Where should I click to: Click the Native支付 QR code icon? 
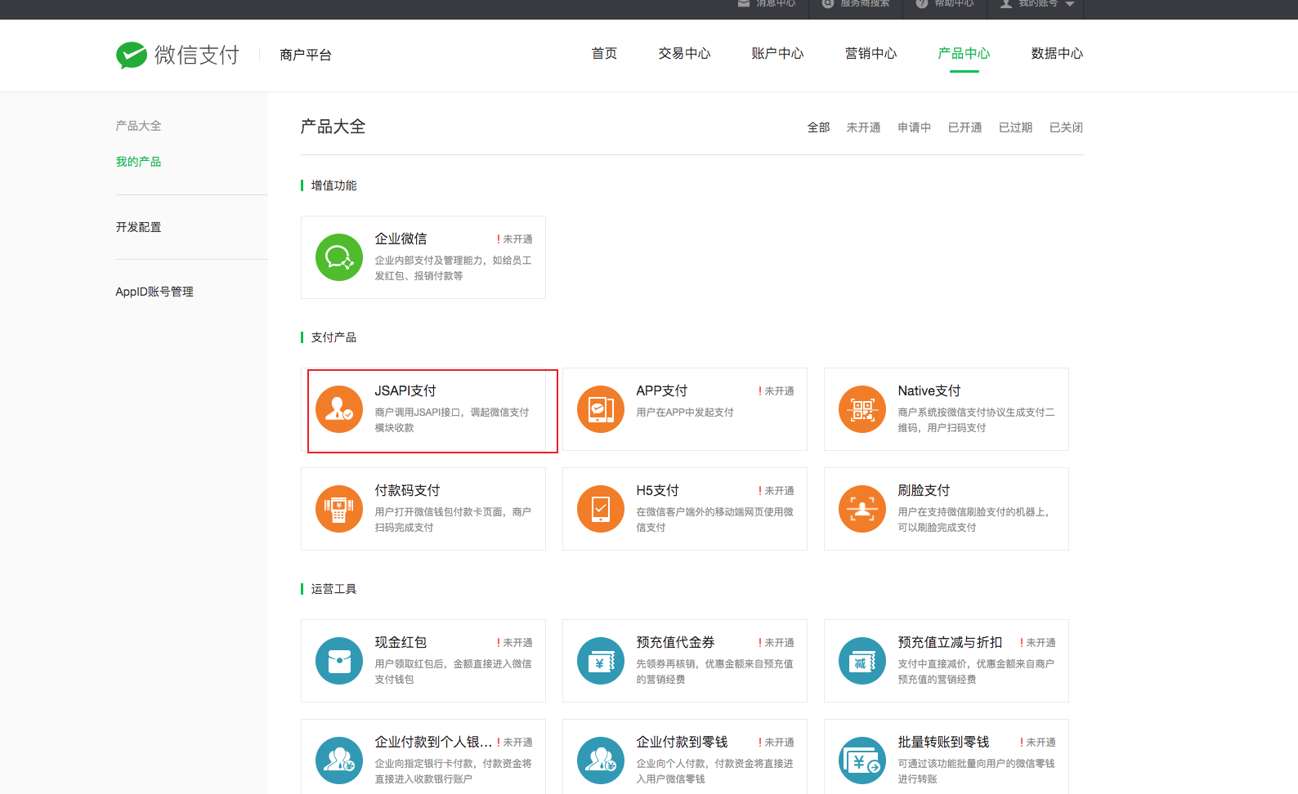click(x=862, y=409)
